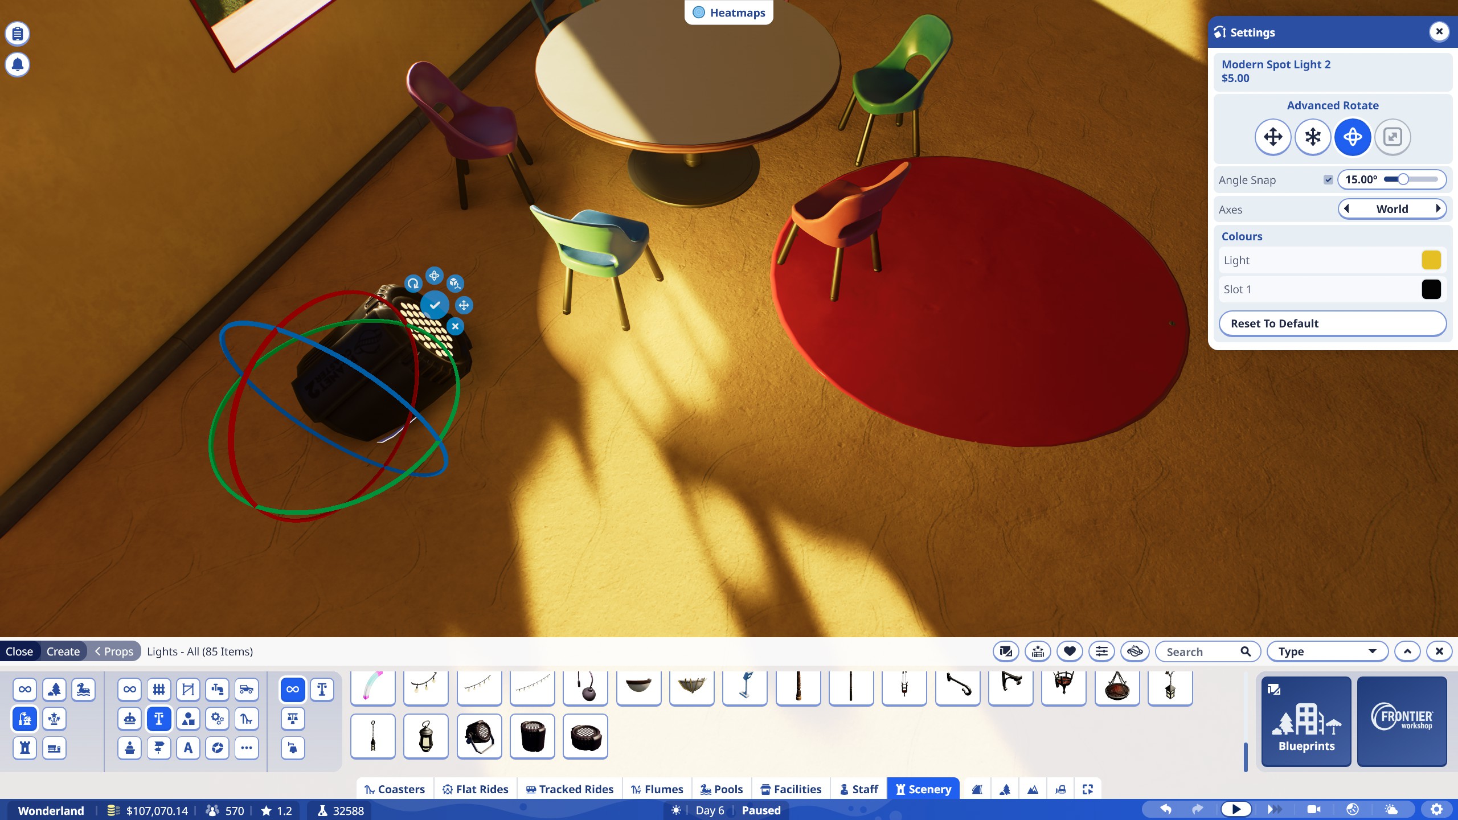Toggle the blueprint filter button beside search
The image size is (1458, 820).
1006,651
